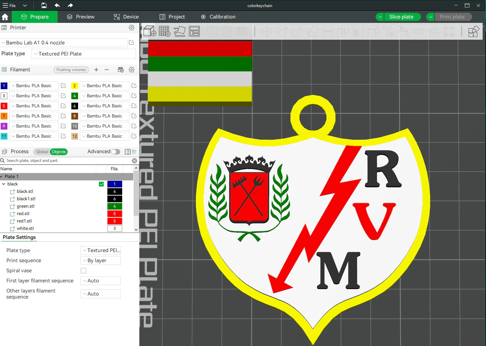Switch process mode to Global

42,152
